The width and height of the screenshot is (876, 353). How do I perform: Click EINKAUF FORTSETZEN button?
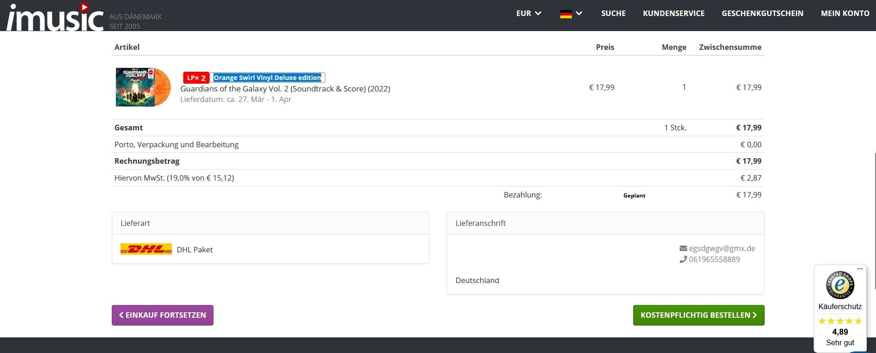(163, 315)
